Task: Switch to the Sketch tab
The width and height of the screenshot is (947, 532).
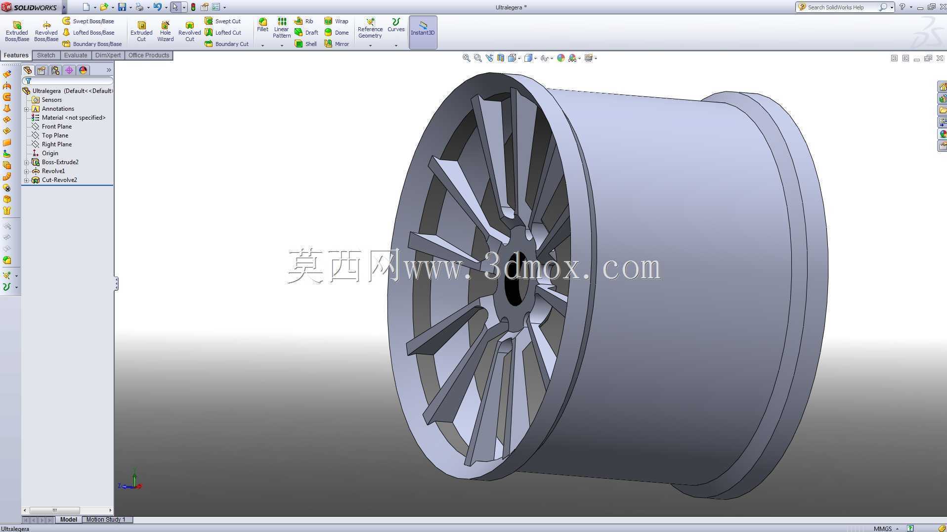Action: tap(46, 55)
